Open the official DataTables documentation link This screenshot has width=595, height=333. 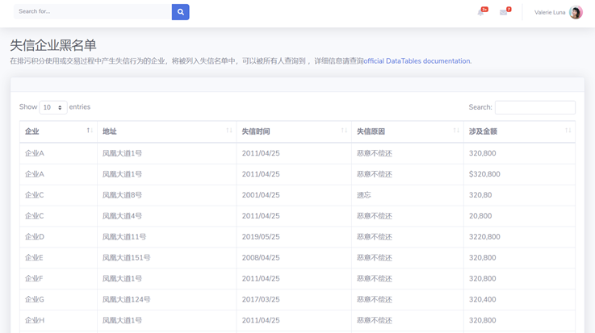417,61
